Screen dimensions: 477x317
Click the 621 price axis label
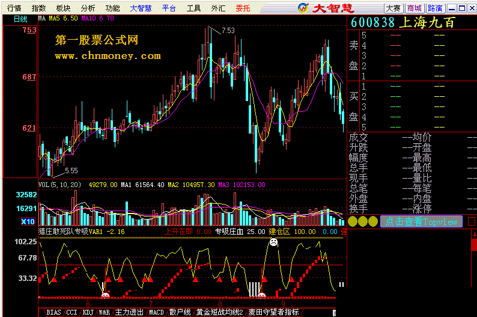point(29,128)
